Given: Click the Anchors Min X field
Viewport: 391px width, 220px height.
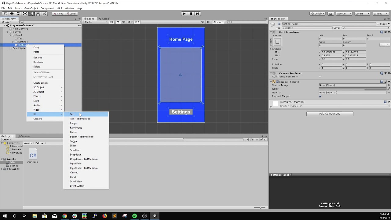Looking at the screenshot, I should tap(331, 52).
